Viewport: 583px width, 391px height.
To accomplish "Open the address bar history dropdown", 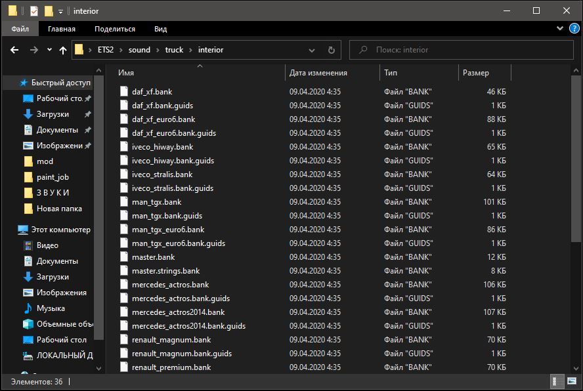I will 312,50.
